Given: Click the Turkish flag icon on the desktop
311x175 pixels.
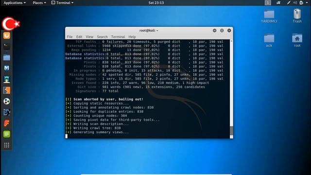Looking at the screenshot, I should 11,24.
